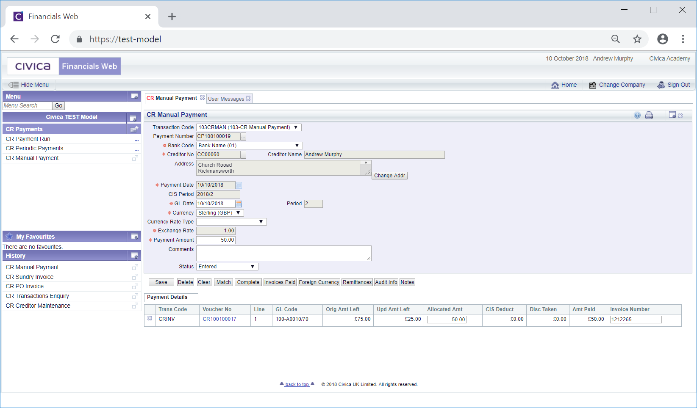This screenshot has height=408, width=697.
Task: Open the Bank Code dropdown
Action: click(250, 146)
